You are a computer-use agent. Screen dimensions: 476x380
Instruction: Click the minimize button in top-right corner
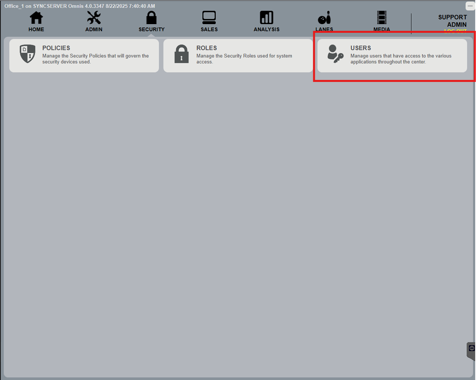[x=470, y=6]
